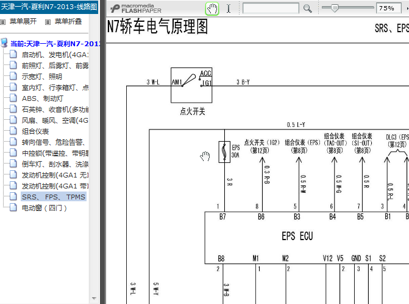This screenshot has height=304, width=409.
Task: Open 风扇、暖风、空调 page
Action: 55,120
